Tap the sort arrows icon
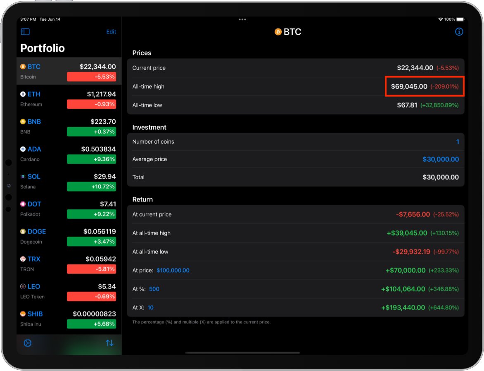484x371 pixels. pyautogui.click(x=109, y=343)
